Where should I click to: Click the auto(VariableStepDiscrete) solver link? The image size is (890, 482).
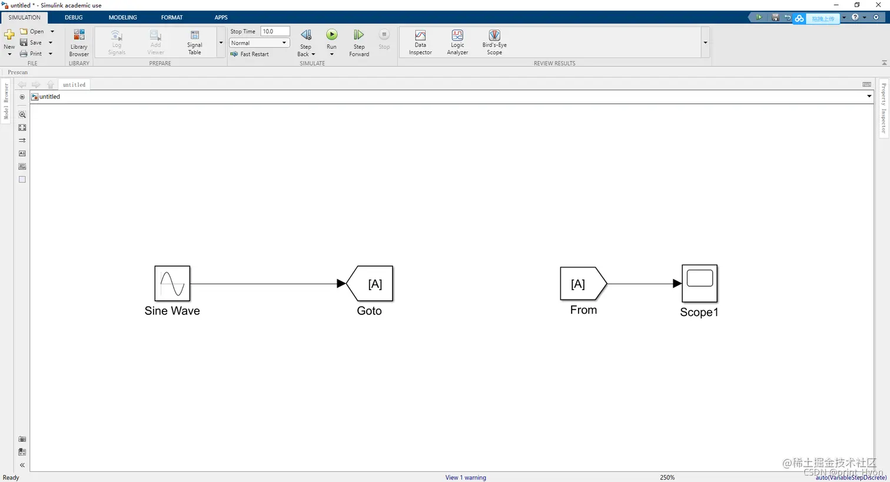[x=851, y=477]
